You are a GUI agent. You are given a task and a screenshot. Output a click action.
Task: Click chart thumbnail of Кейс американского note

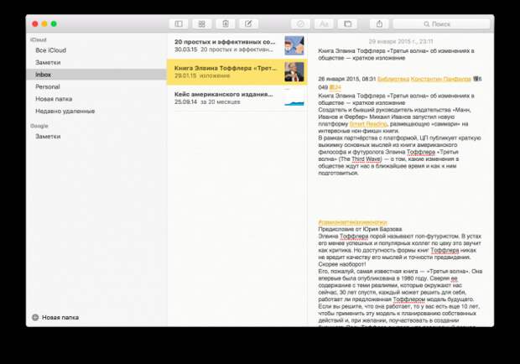(294, 98)
